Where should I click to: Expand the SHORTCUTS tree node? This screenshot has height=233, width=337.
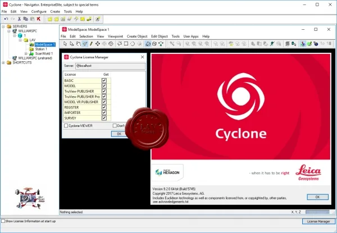click(x=3, y=63)
